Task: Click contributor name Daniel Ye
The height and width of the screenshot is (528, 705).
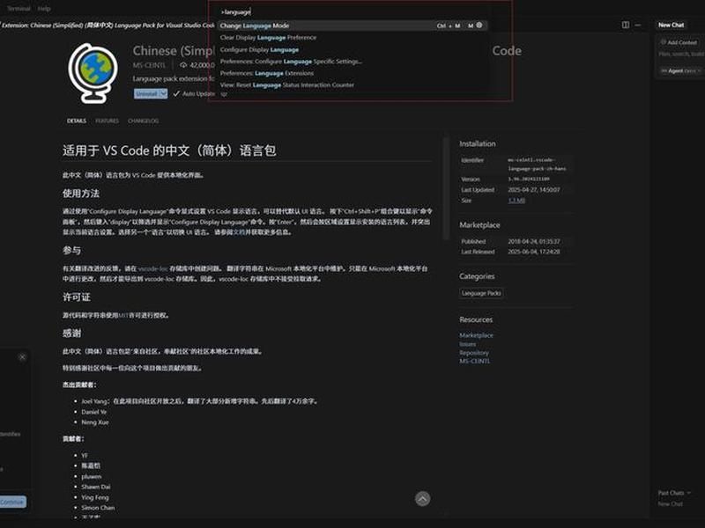Action: 94,412
